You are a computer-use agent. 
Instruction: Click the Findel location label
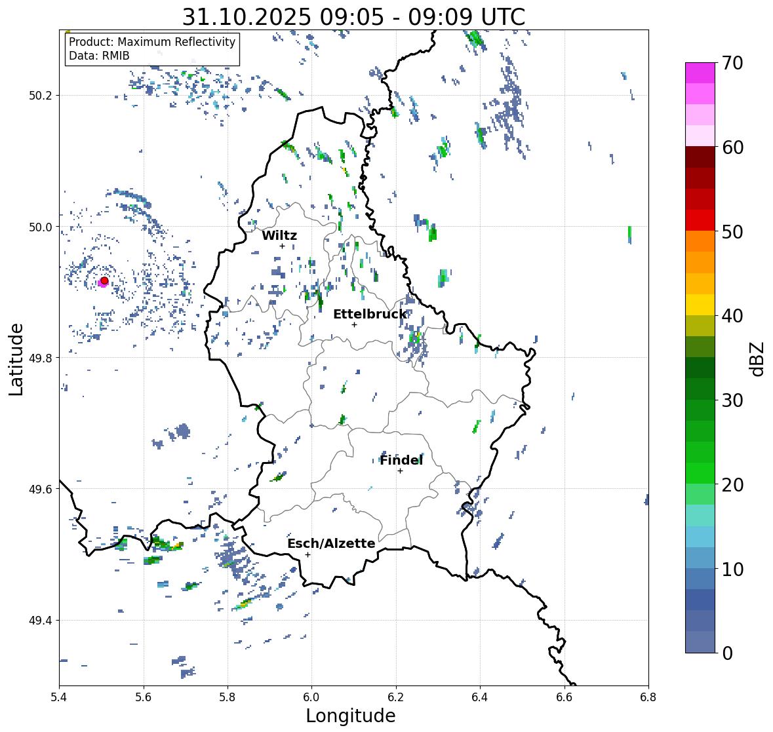[401, 460]
